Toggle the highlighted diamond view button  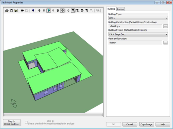(x=62, y=11)
